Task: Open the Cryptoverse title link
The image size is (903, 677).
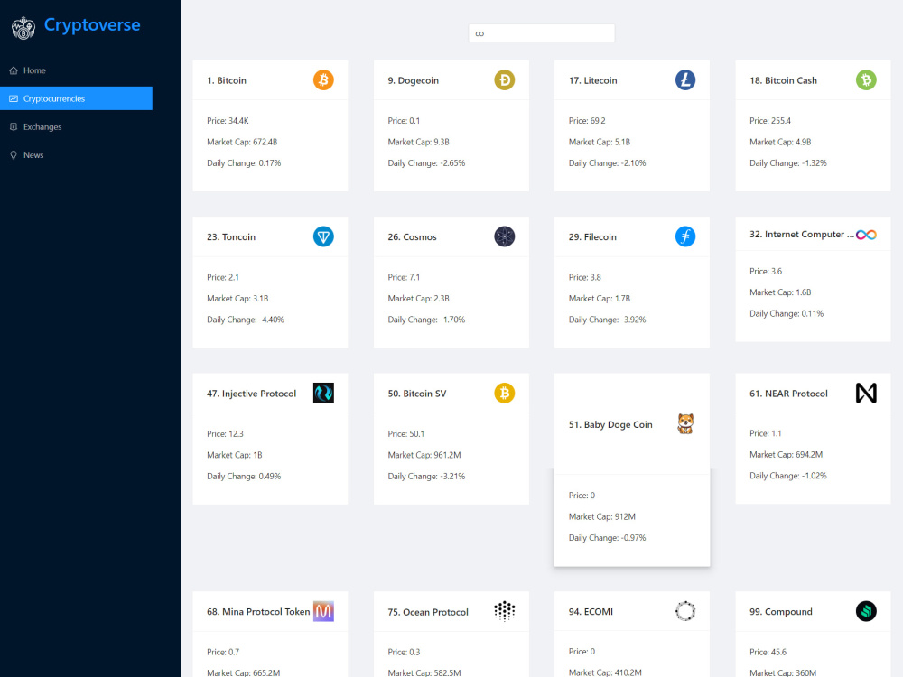Action: (92, 24)
